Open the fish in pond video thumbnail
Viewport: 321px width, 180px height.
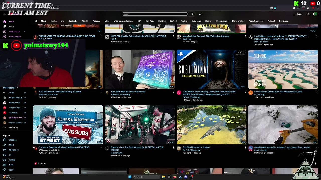pos(211,125)
